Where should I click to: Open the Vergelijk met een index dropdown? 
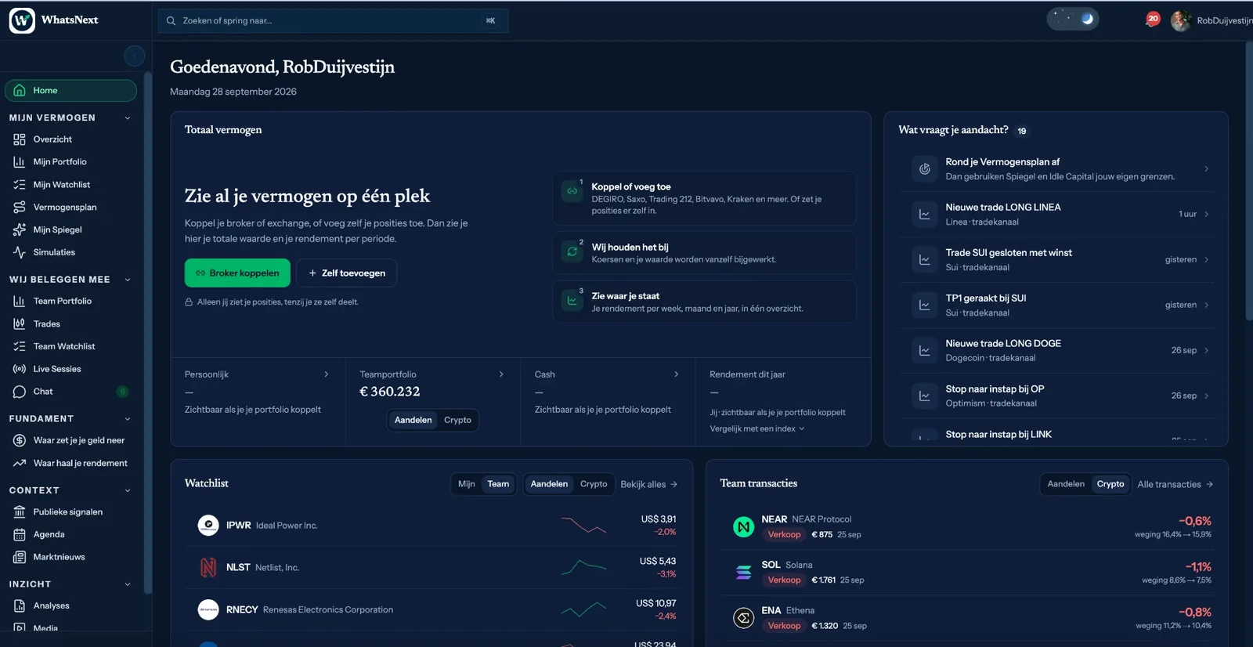click(x=757, y=429)
